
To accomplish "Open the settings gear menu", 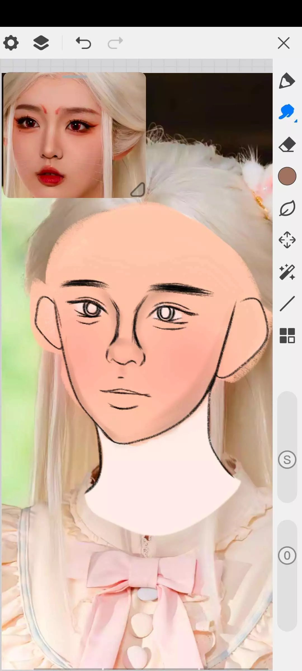I will coord(11,43).
